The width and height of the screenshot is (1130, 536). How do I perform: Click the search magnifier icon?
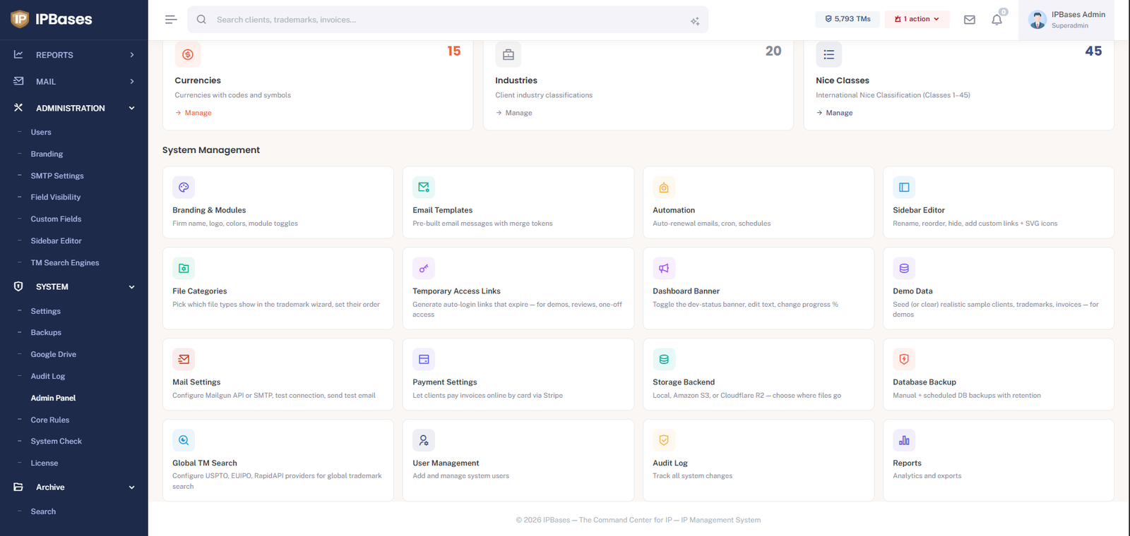(201, 20)
